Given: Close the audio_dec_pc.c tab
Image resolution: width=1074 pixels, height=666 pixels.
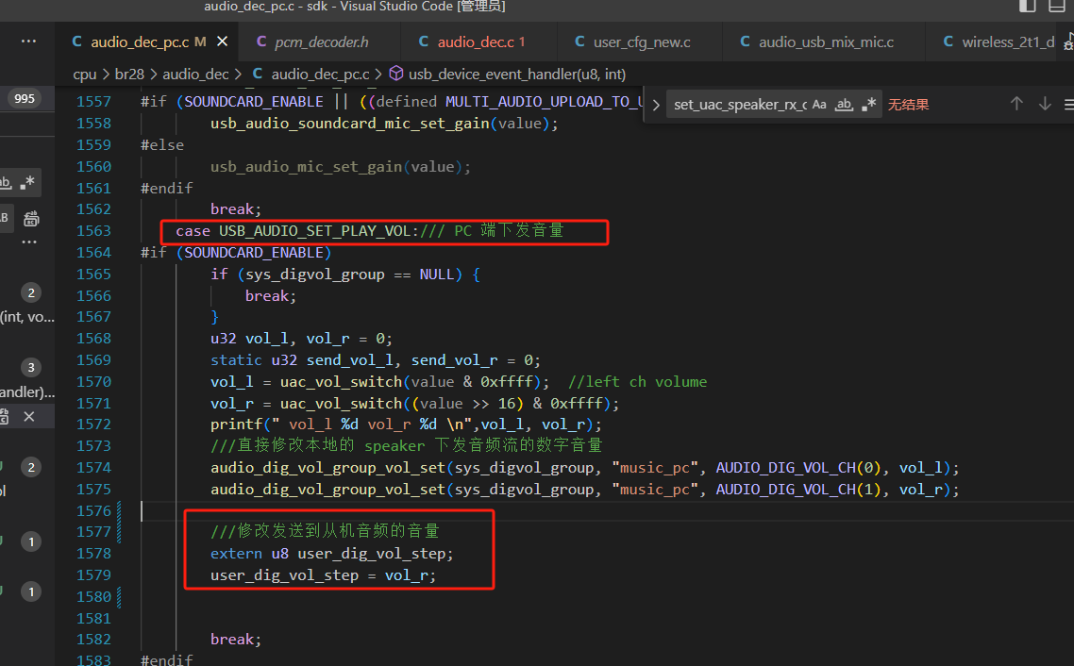Looking at the screenshot, I should point(222,42).
